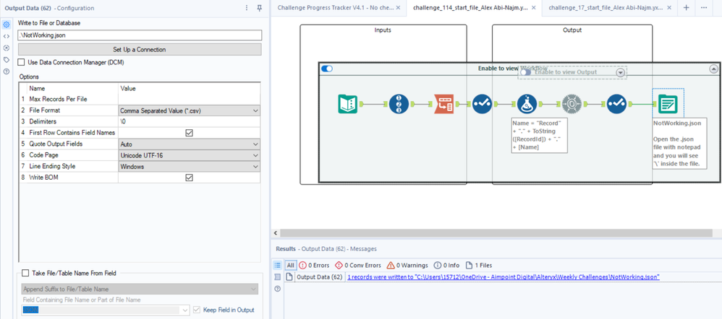This screenshot has height=319, width=722.
Task: Expand the Enable to view Output container
Action: (x=621, y=73)
